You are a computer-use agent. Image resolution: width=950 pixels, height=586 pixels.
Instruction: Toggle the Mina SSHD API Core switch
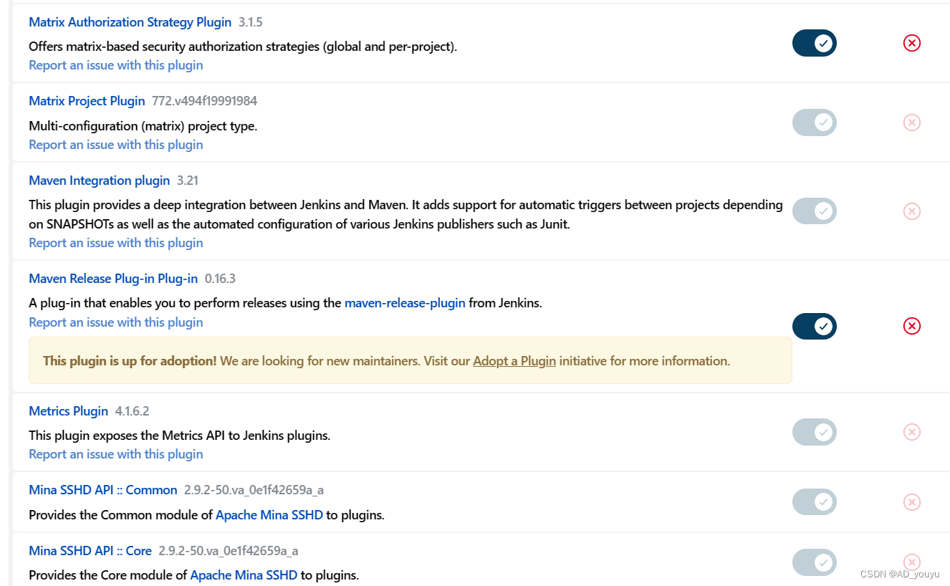(815, 562)
